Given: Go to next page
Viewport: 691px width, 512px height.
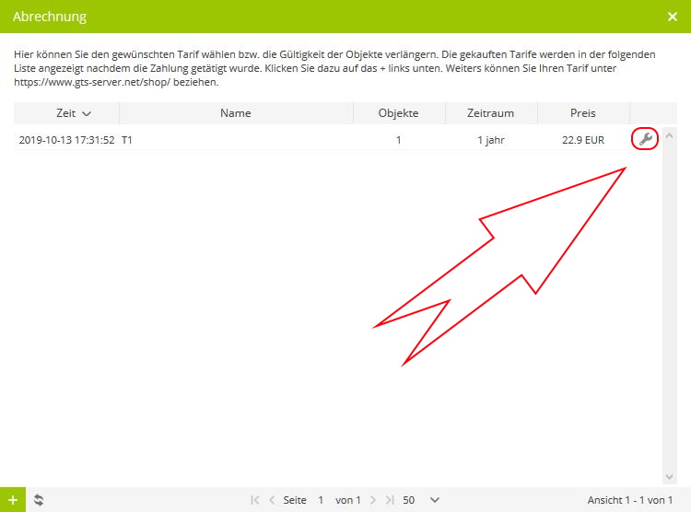Looking at the screenshot, I should (x=373, y=500).
